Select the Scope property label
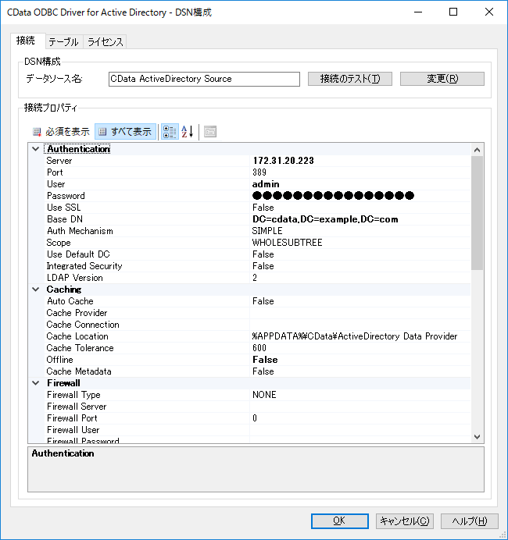Image resolution: width=508 pixels, height=540 pixels. [x=59, y=243]
